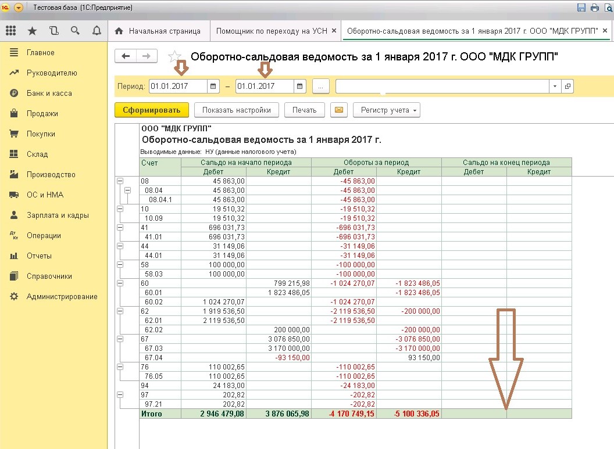
Task: Open the History icon in the top toolbar
Action: (x=54, y=31)
